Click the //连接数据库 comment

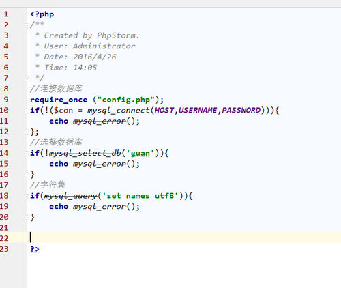(56, 89)
